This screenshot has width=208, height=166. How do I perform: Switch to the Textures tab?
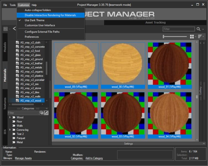click(x=5, y=103)
